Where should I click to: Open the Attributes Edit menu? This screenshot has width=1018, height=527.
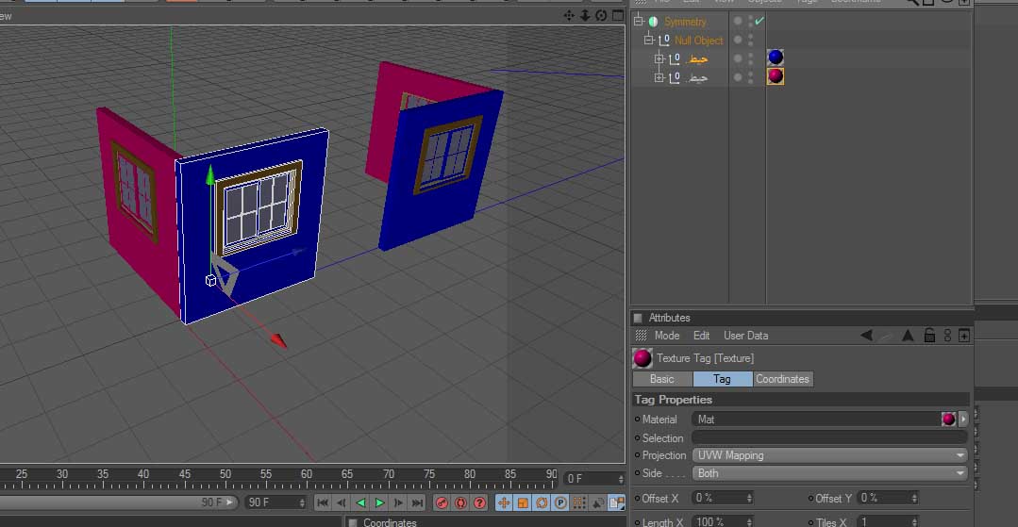coord(701,336)
